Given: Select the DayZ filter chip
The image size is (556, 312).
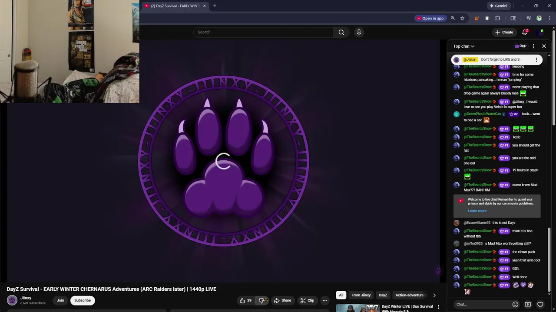Looking at the screenshot, I should click(383, 295).
